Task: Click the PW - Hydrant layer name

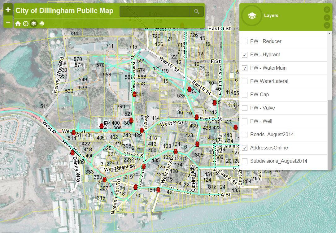Action: (x=265, y=54)
